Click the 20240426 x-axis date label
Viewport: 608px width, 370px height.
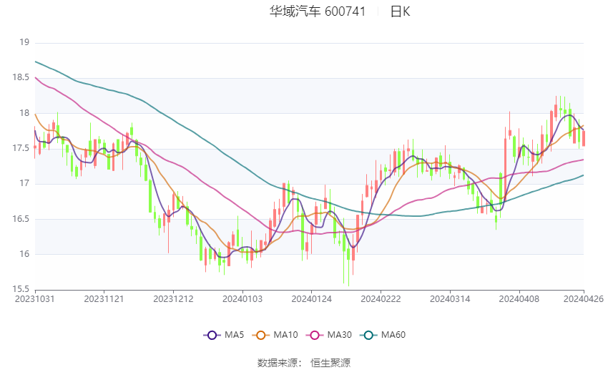pyautogui.click(x=584, y=299)
